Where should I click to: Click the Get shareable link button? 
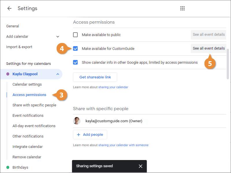tap(95, 77)
